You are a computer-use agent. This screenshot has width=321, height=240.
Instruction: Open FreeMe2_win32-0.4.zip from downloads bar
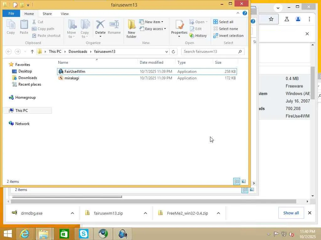pos(187,213)
